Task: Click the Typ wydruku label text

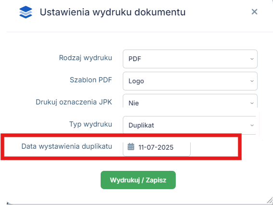Action: pyautogui.click(x=91, y=124)
